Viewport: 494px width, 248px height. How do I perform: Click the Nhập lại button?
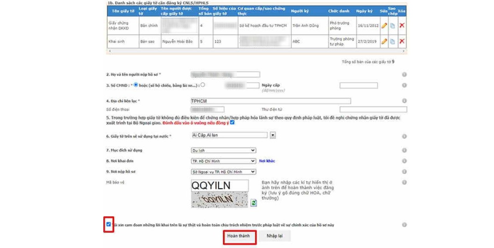pos(274,236)
